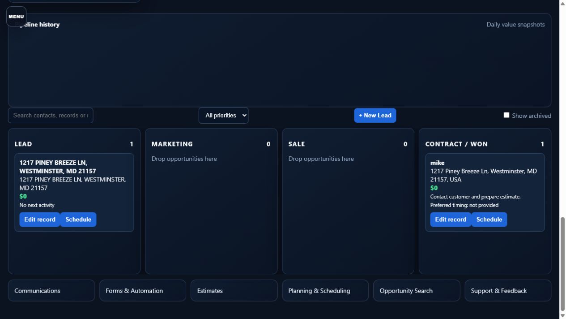Screen dimensions: 566x319
Task: Open Opportunity Search section
Action: 417,291
